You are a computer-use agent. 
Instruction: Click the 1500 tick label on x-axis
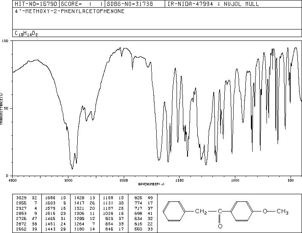[x=180, y=180]
